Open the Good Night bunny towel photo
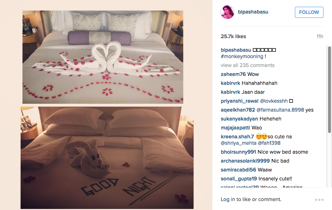The height and width of the screenshot is (210, 332). [107, 158]
